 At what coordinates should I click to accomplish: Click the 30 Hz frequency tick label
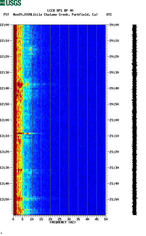[69, 219]
